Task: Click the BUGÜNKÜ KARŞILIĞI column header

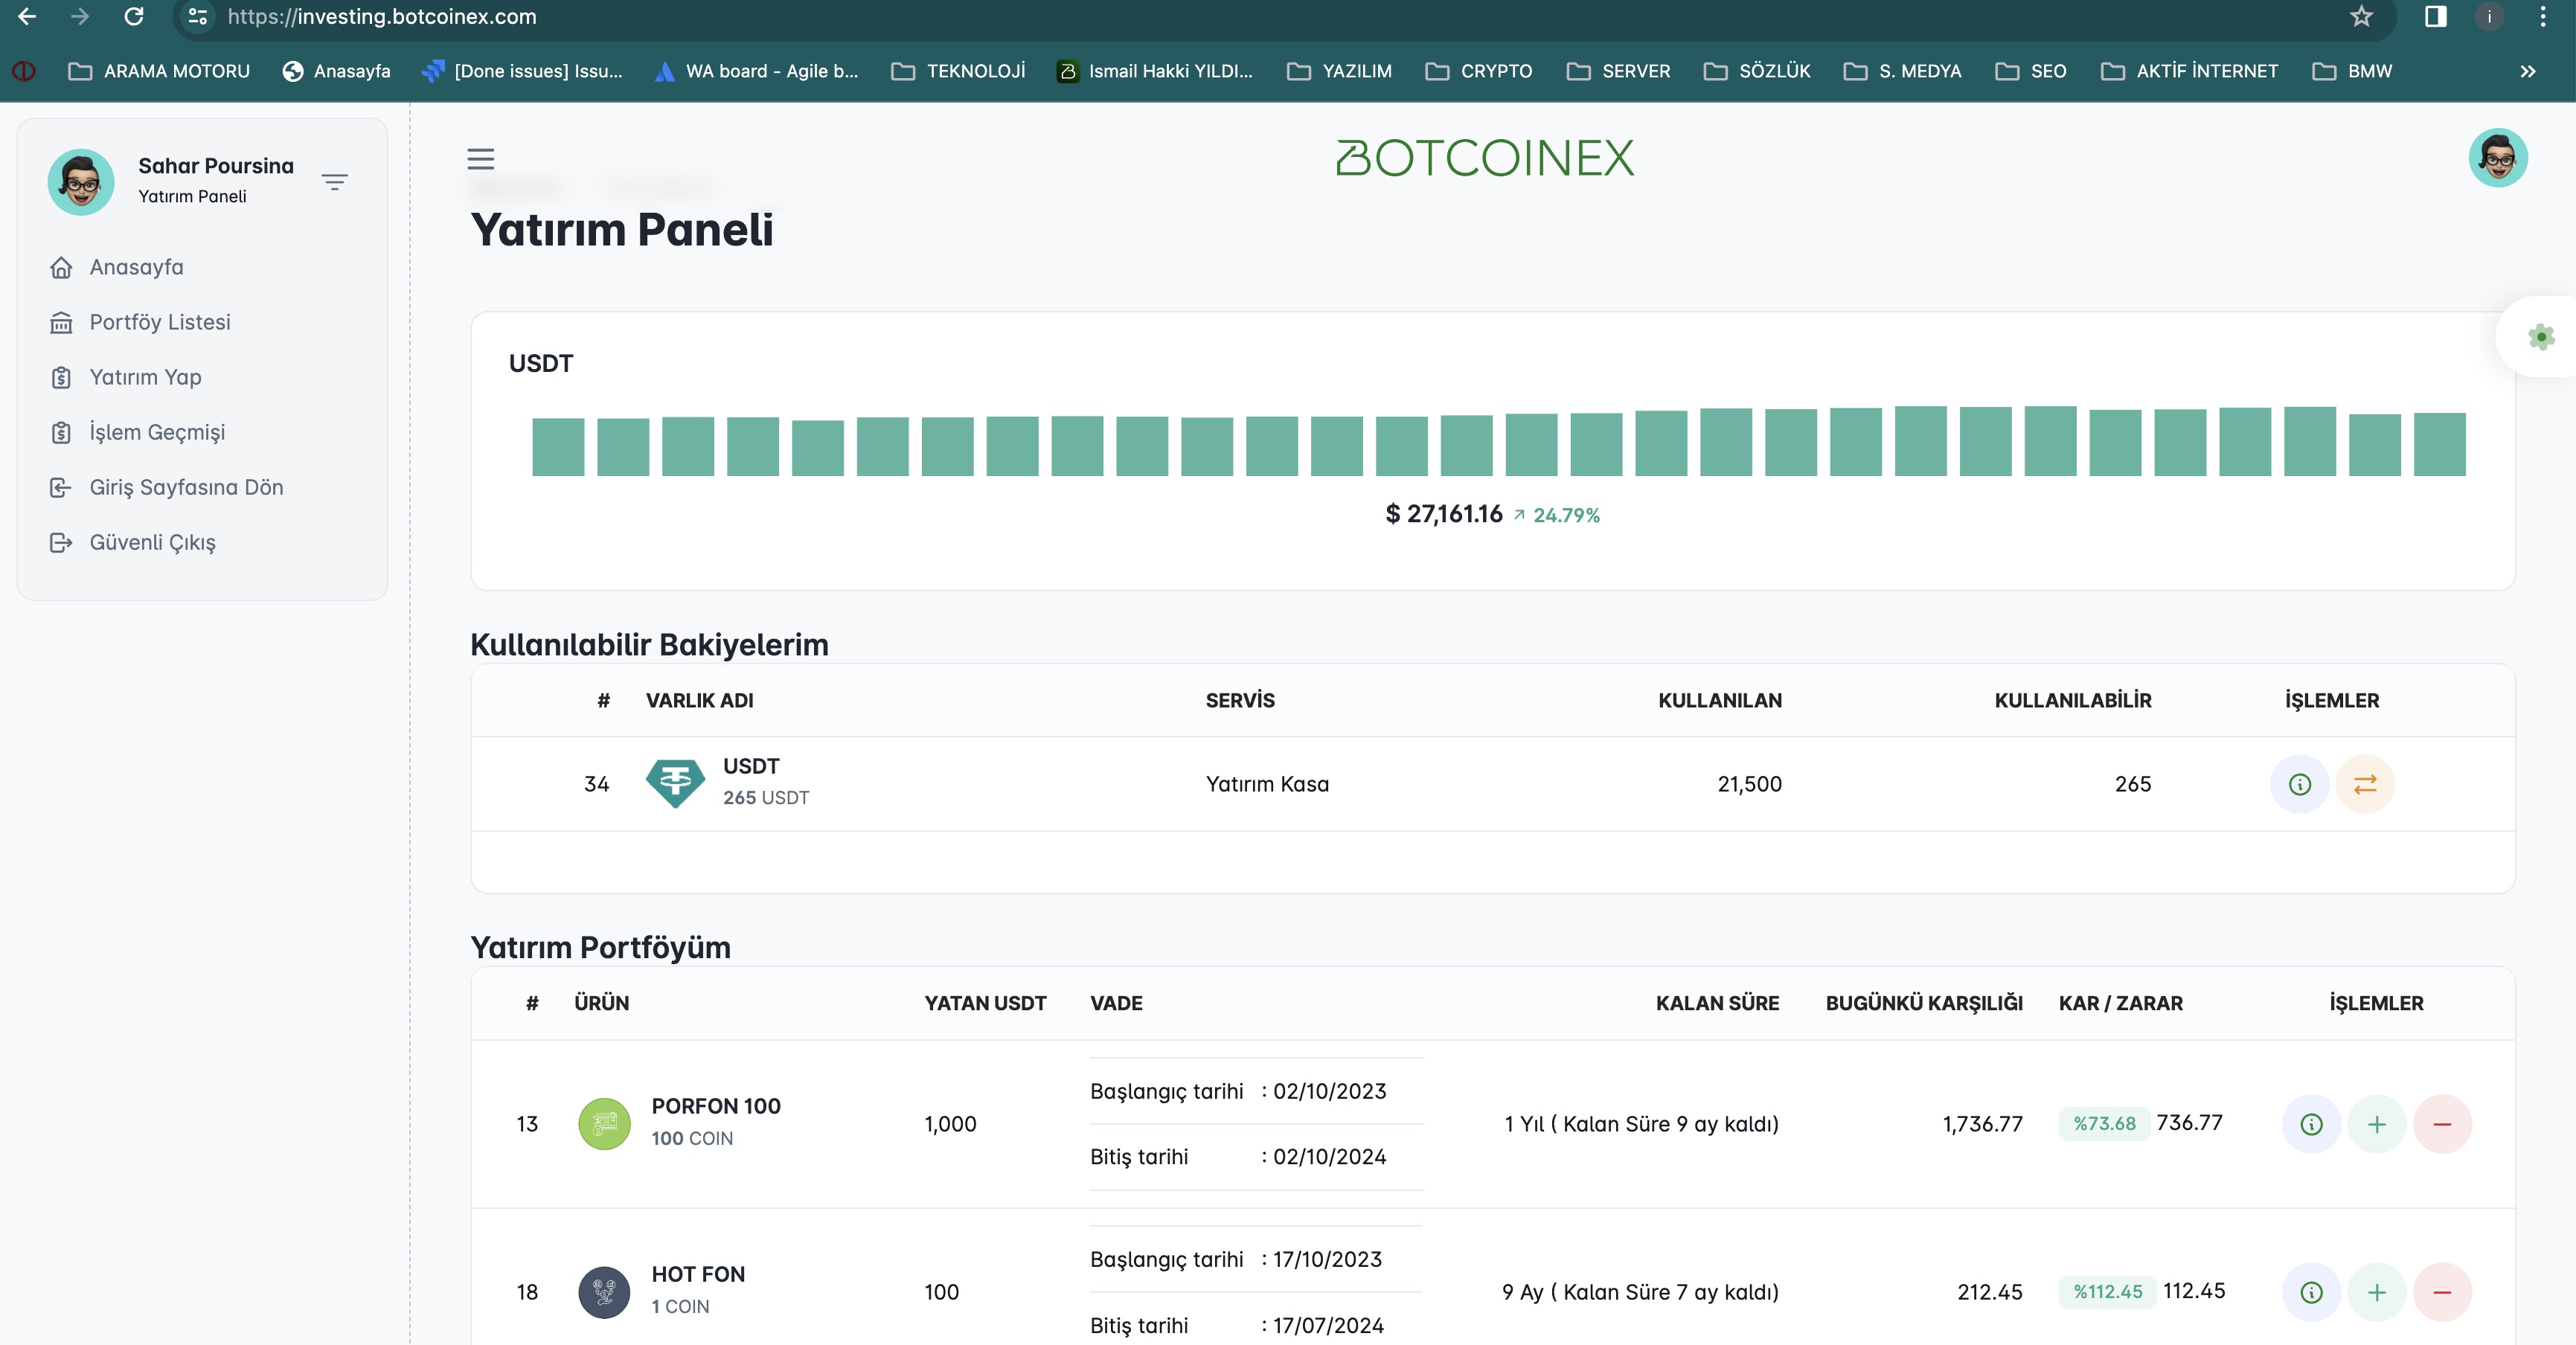Action: click(x=1923, y=1003)
